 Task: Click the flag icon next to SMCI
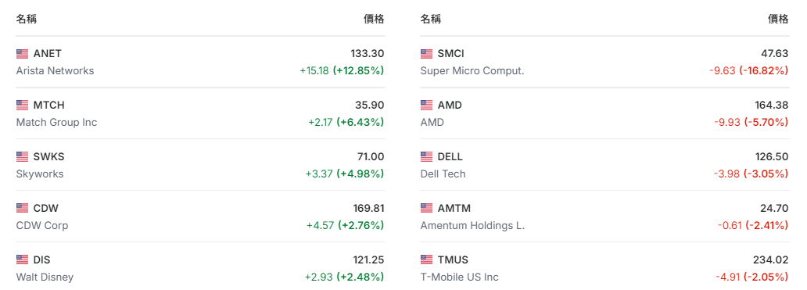(x=427, y=53)
